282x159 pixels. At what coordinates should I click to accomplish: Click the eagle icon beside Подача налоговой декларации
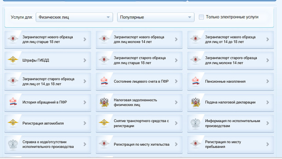(x=196, y=102)
